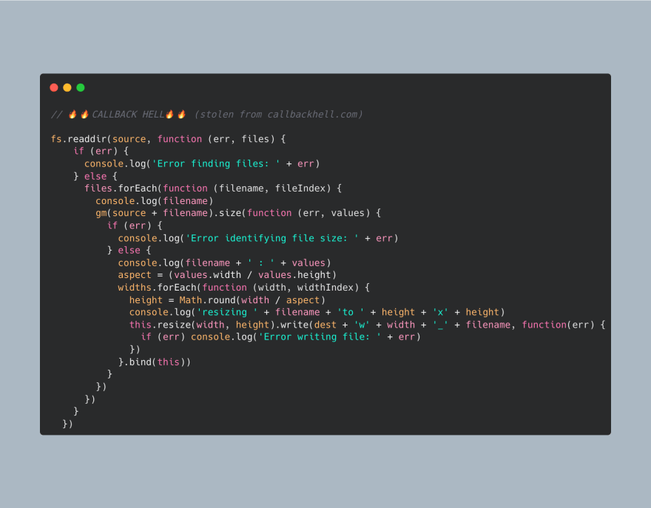Viewport: 651px width, 508px height.
Task: Click 'widths.forEach' in the code
Action: [157, 288]
